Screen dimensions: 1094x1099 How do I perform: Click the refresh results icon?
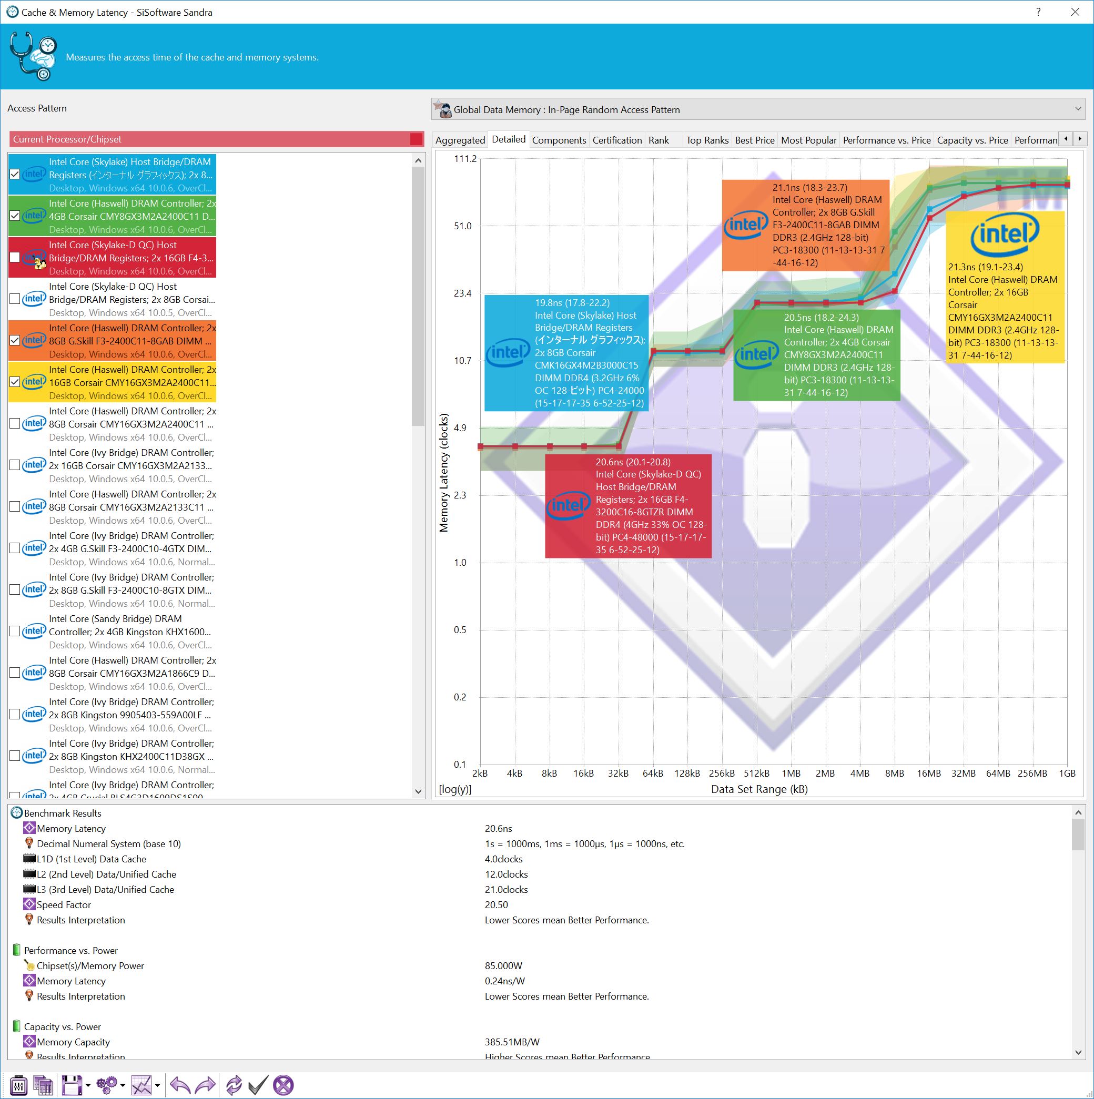(x=233, y=1085)
